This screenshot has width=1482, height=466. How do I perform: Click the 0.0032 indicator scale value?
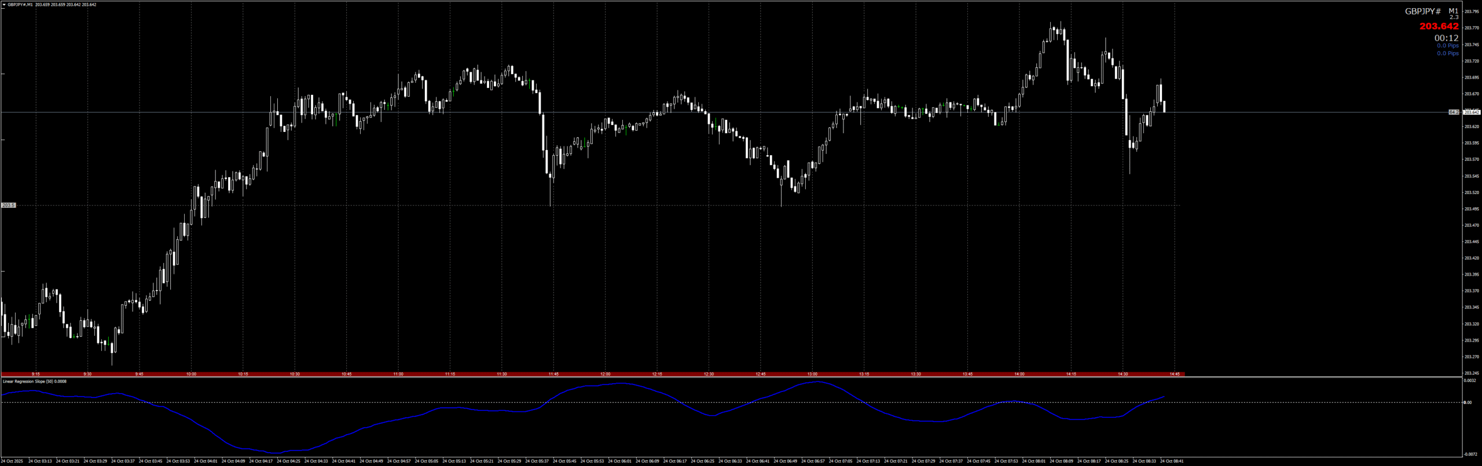(1469, 381)
